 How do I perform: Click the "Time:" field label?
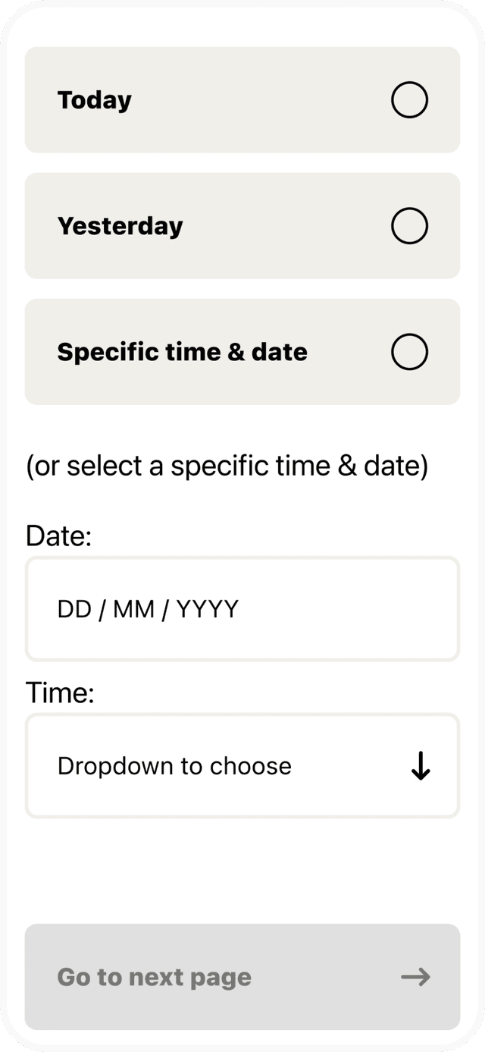click(x=60, y=692)
